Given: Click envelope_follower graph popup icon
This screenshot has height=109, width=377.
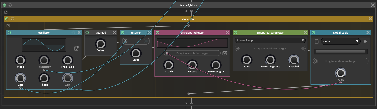Looking at the screenshot, I should 225,53.
